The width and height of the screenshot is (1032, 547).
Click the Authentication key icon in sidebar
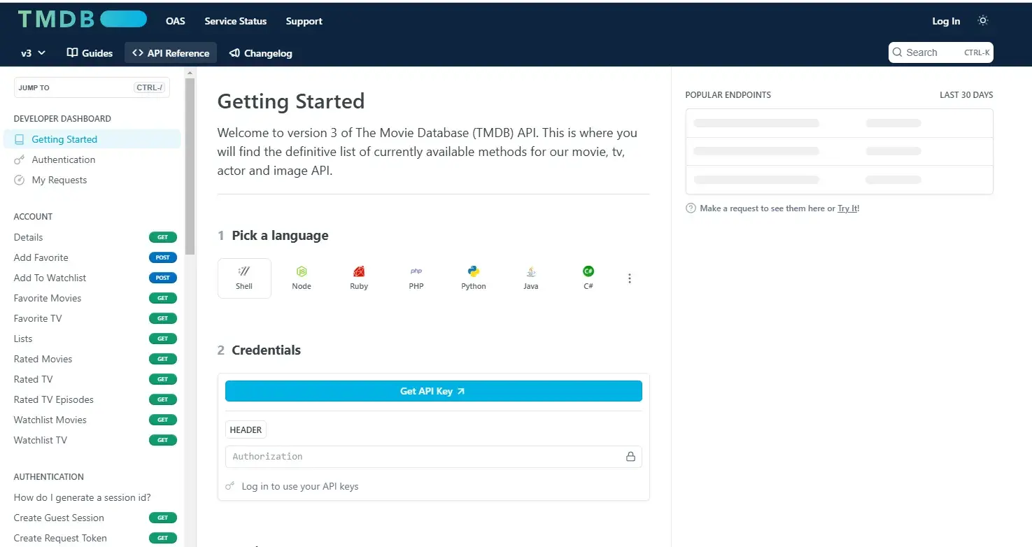pos(20,159)
